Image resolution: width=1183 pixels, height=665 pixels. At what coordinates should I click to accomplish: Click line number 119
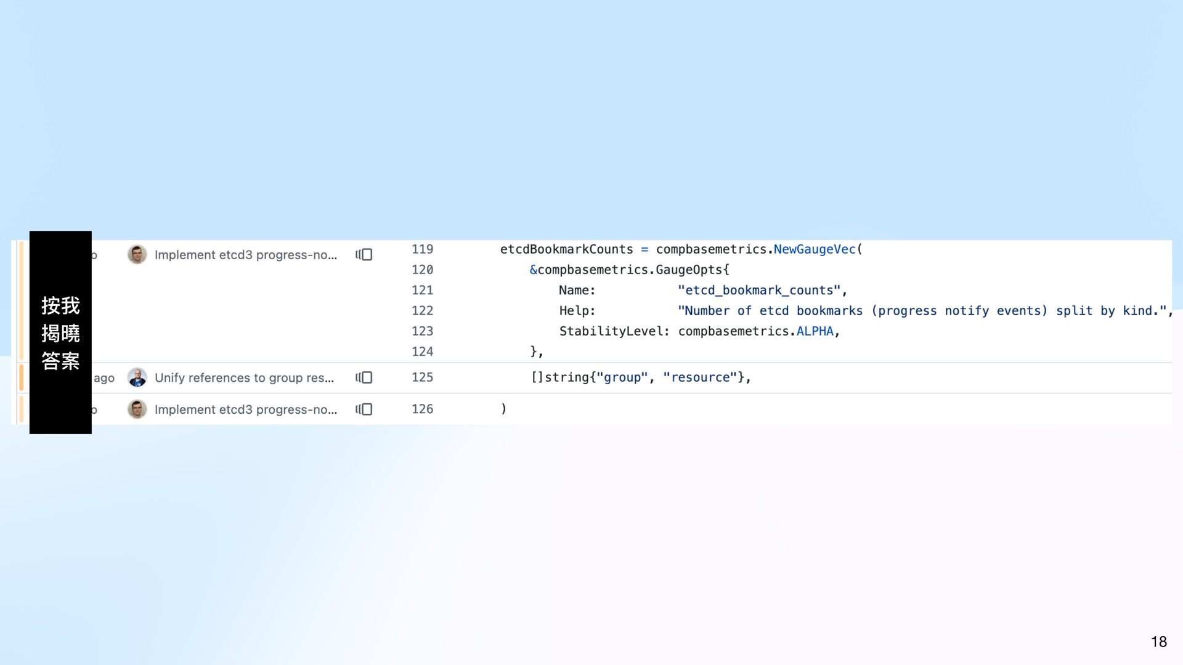(422, 249)
